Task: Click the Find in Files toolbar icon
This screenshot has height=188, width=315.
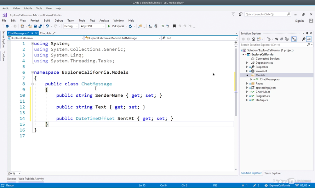Action: 140,26
